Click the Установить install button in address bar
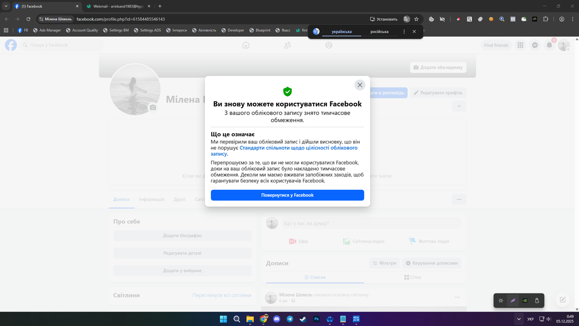The width and height of the screenshot is (579, 326). pyautogui.click(x=384, y=19)
